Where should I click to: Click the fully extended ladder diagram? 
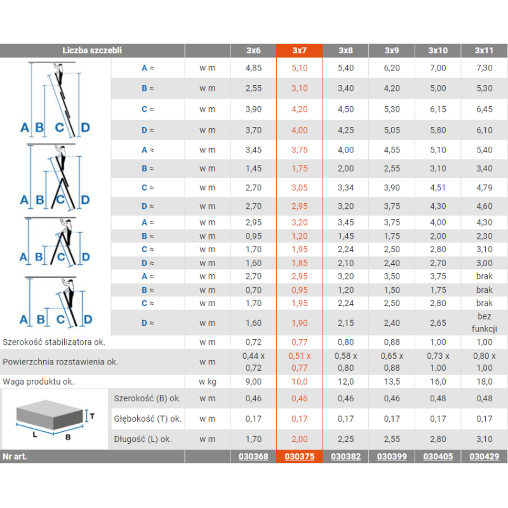click(x=55, y=99)
